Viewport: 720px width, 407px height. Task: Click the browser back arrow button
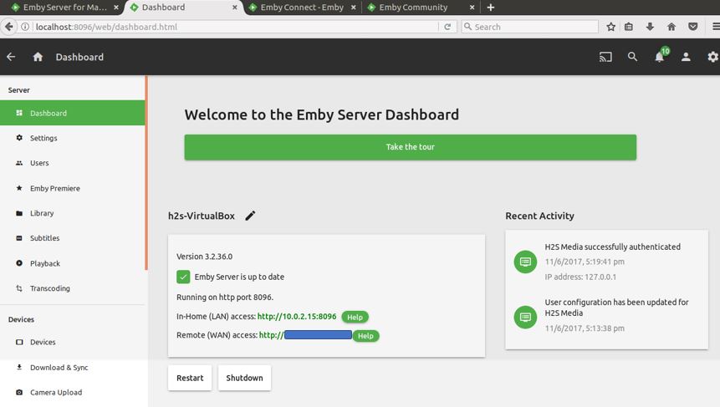[x=8, y=27]
